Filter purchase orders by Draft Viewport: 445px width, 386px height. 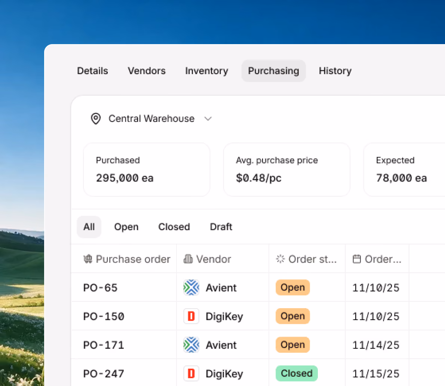221,227
